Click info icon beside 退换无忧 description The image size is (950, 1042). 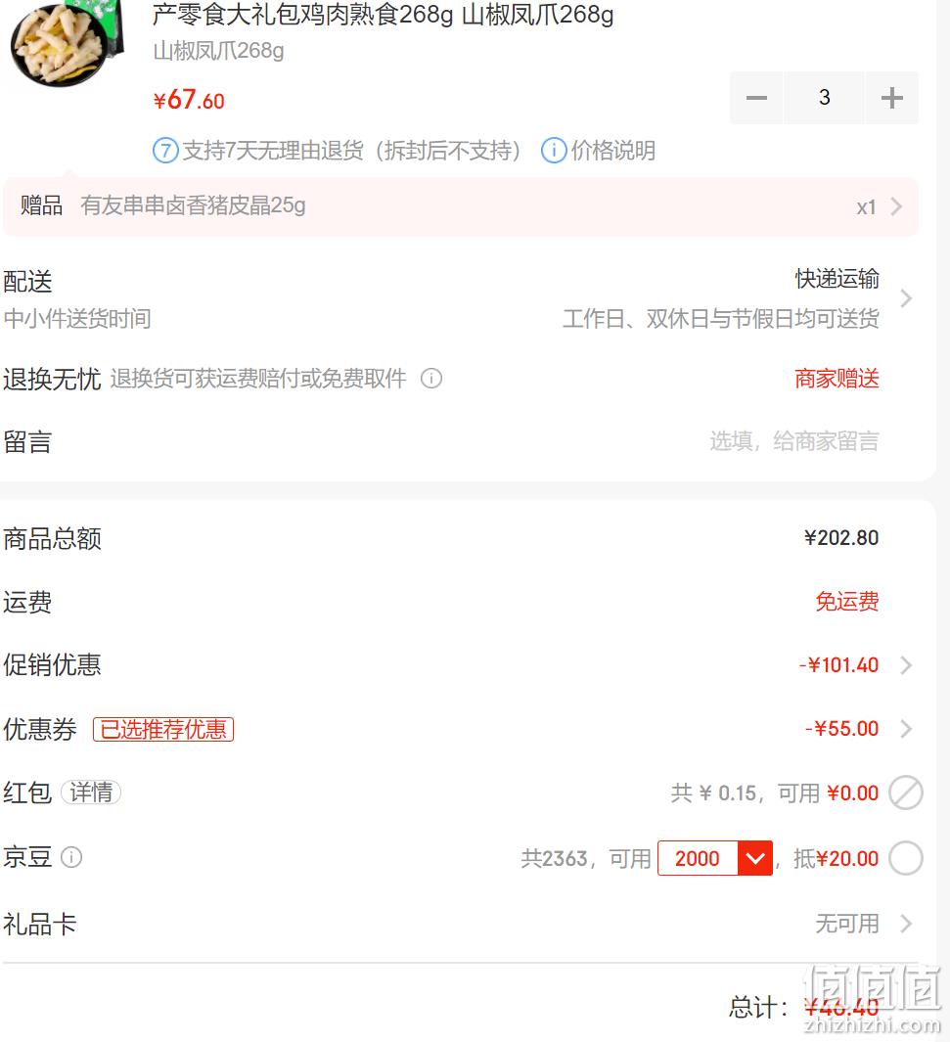(431, 379)
